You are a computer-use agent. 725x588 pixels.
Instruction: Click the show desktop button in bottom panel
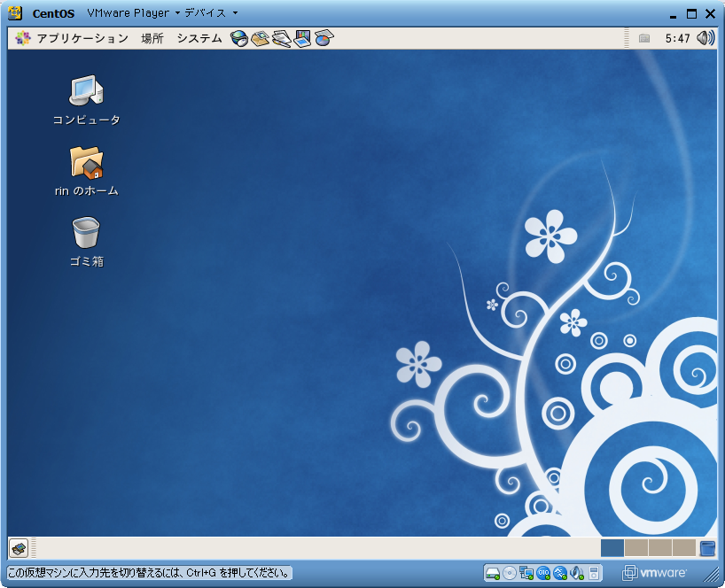(x=19, y=548)
